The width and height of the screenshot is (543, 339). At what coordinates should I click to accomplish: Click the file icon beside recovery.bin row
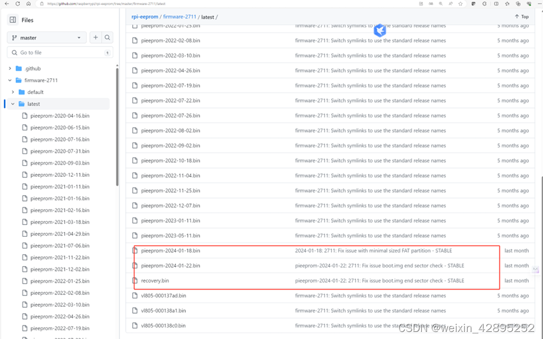[x=135, y=280]
